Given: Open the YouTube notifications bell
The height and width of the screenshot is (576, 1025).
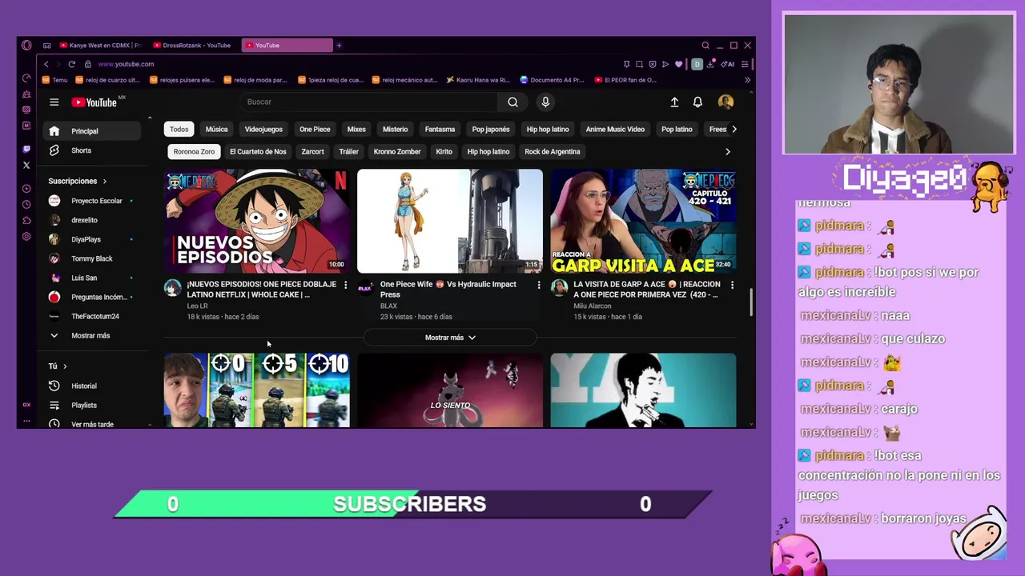Looking at the screenshot, I should point(697,102).
